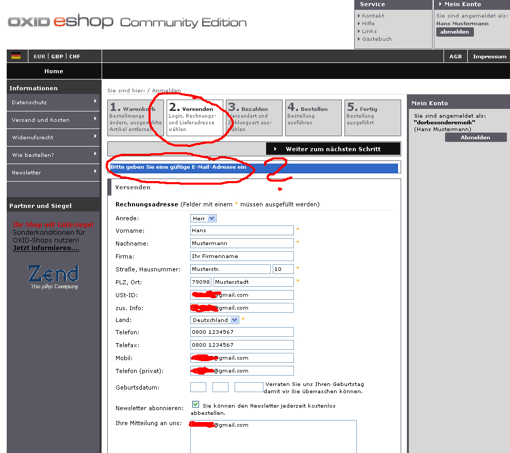Image resolution: width=510 pixels, height=453 pixels.
Task: Open the Gästebuch service link
Action: tap(376, 39)
